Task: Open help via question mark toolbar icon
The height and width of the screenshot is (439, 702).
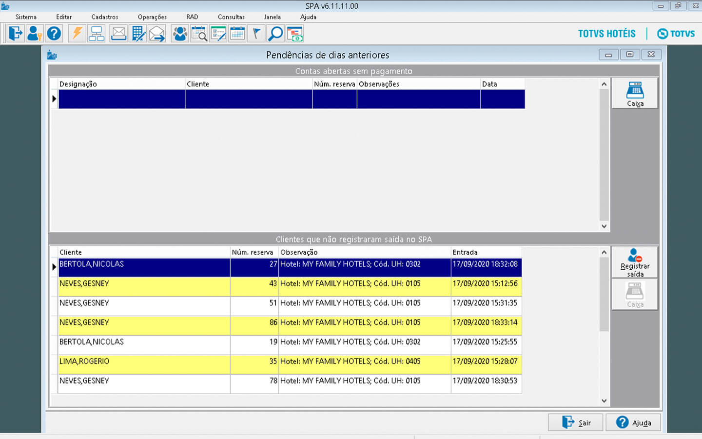Action: (x=54, y=34)
